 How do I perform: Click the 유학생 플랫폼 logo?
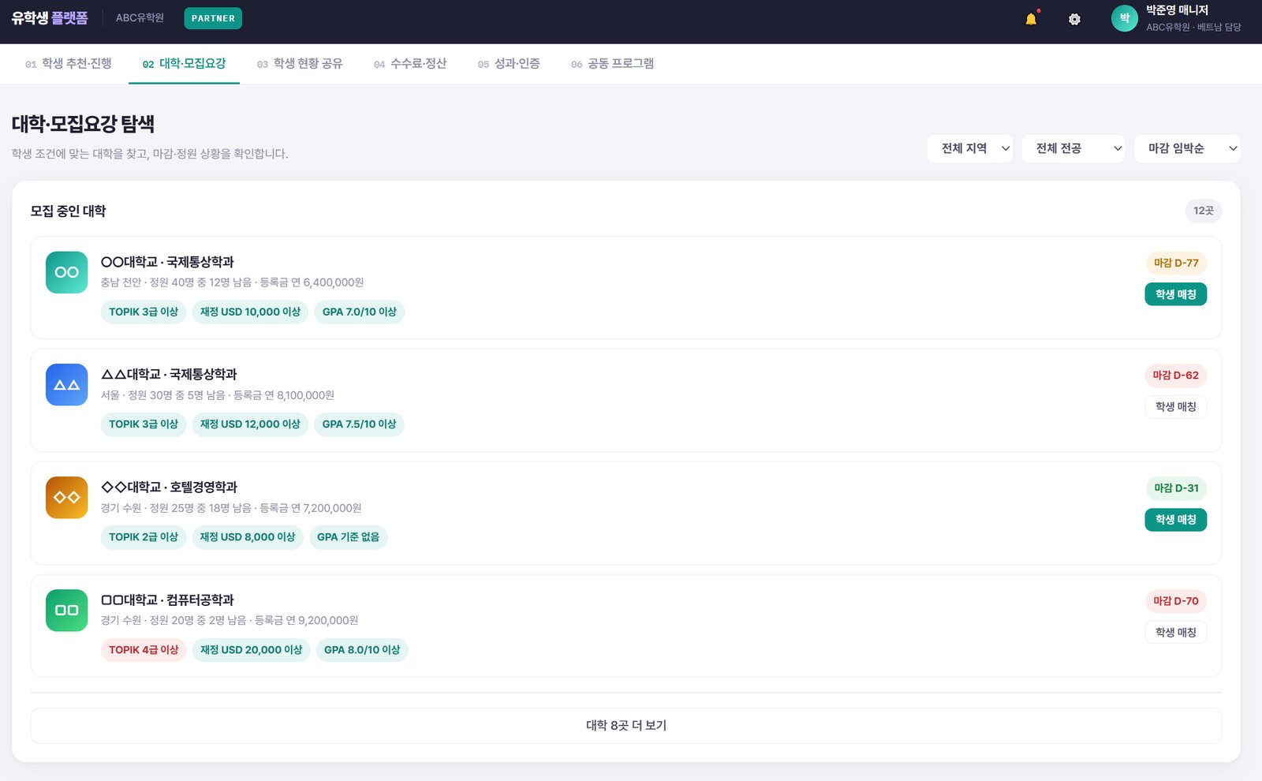50,18
